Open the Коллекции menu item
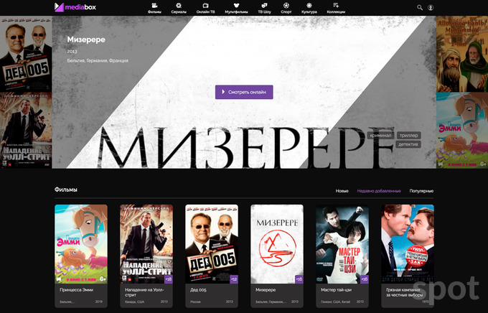Image resolution: width=488 pixels, height=313 pixels. click(x=335, y=8)
